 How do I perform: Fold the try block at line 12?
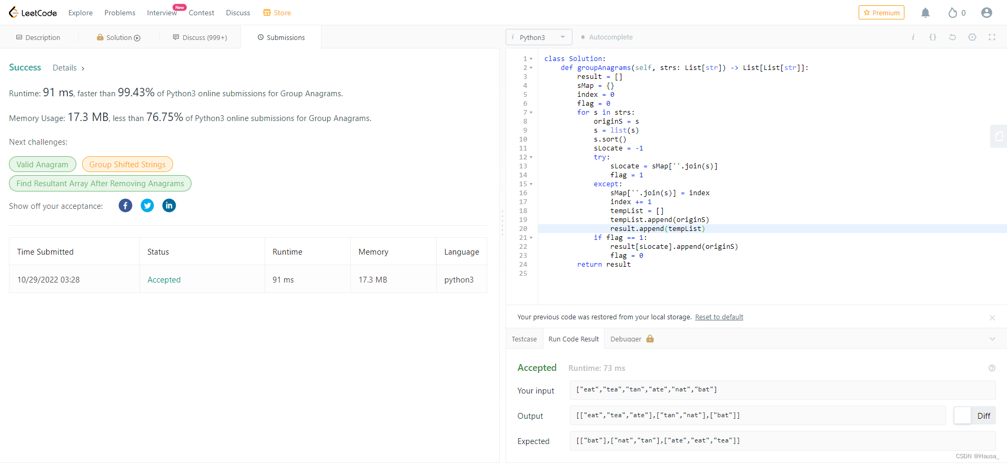[x=531, y=157]
